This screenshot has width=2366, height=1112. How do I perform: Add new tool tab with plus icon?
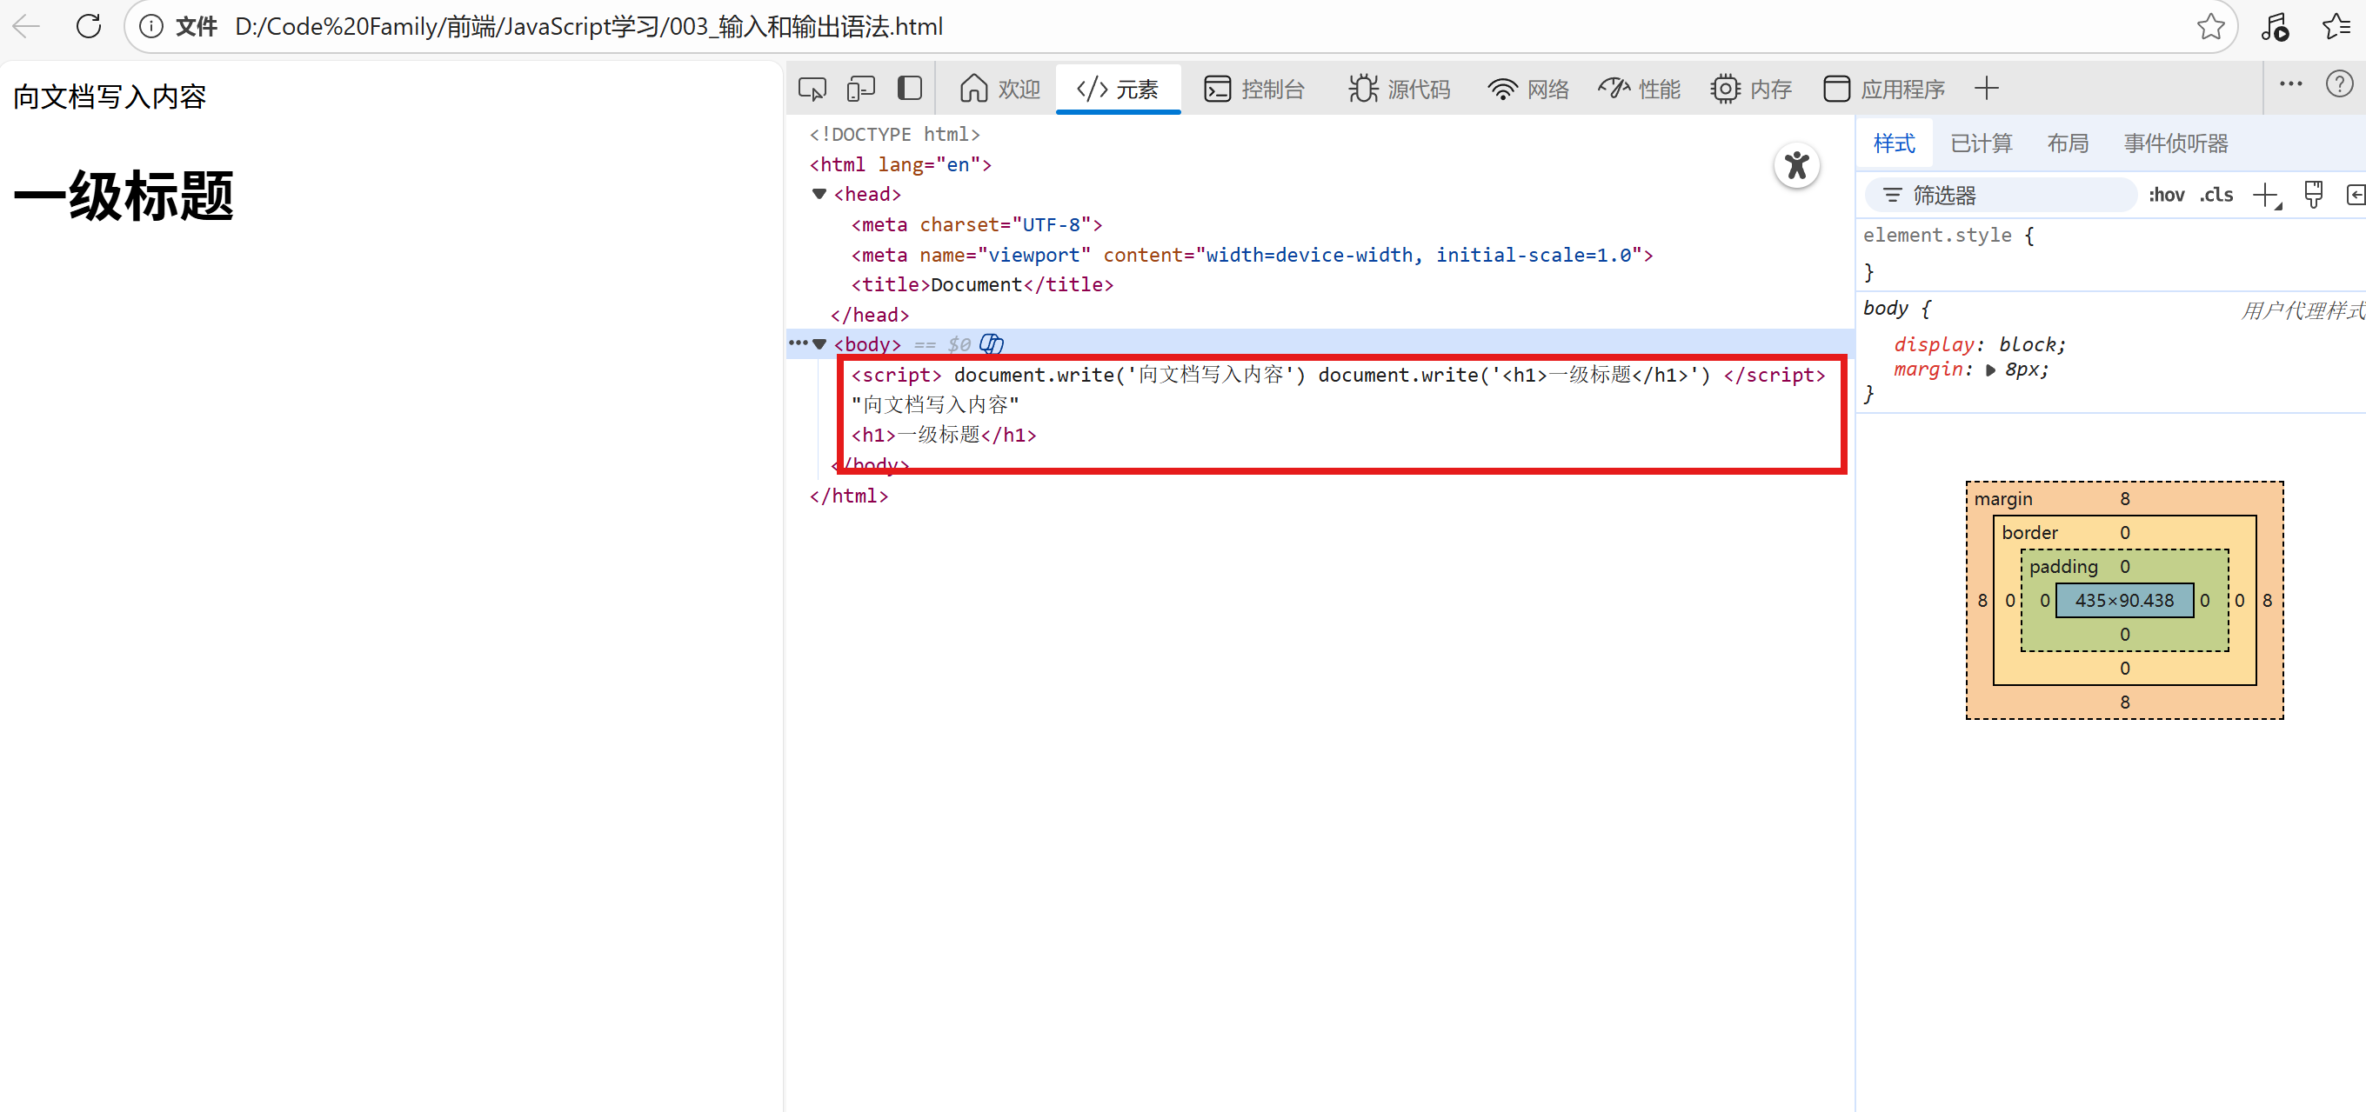pyautogui.click(x=1986, y=89)
